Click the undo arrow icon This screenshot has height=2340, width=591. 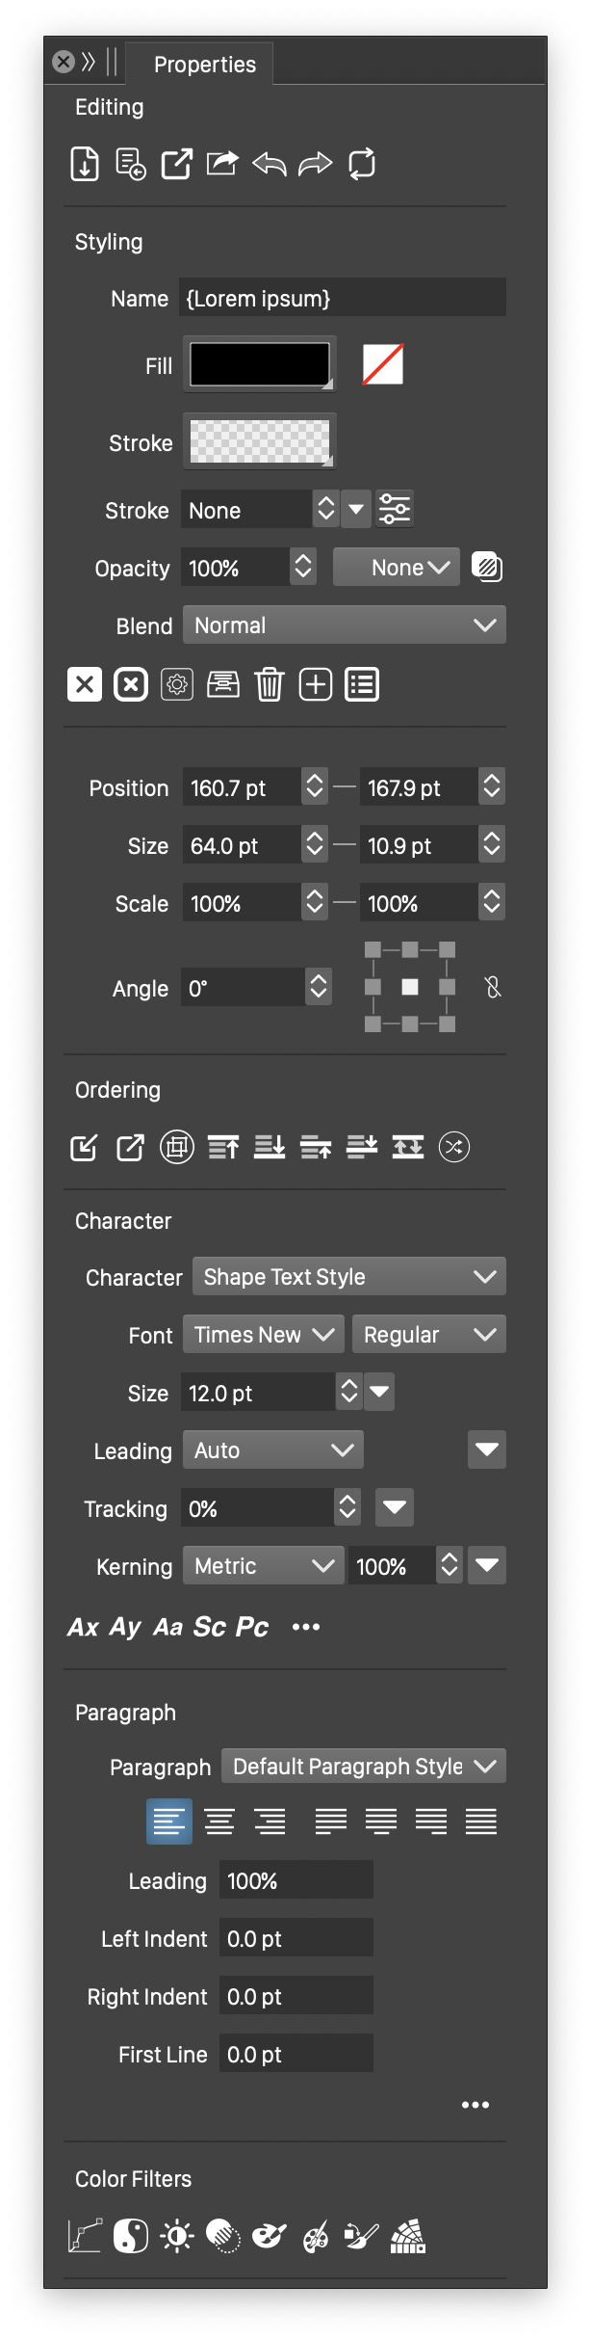click(x=270, y=164)
